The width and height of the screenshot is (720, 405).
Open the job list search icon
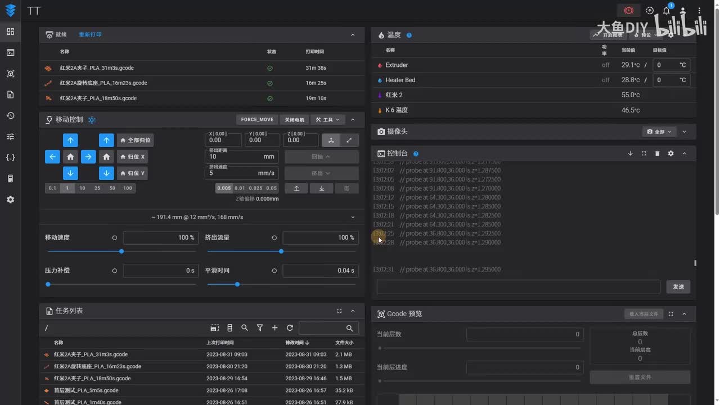click(245, 328)
